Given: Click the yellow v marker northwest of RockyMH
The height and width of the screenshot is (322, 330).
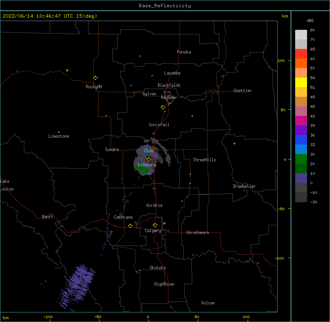Looking at the screenshot, I should tap(67, 70).
